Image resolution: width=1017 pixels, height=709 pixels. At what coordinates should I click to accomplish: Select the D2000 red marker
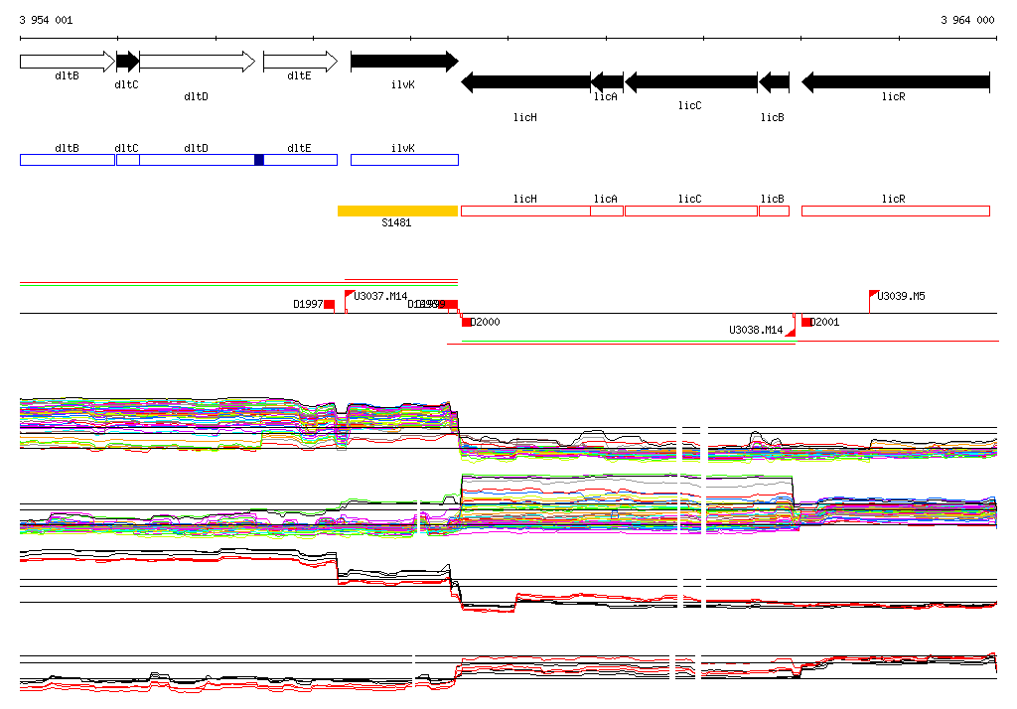pyautogui.click(x=466, y=322)
